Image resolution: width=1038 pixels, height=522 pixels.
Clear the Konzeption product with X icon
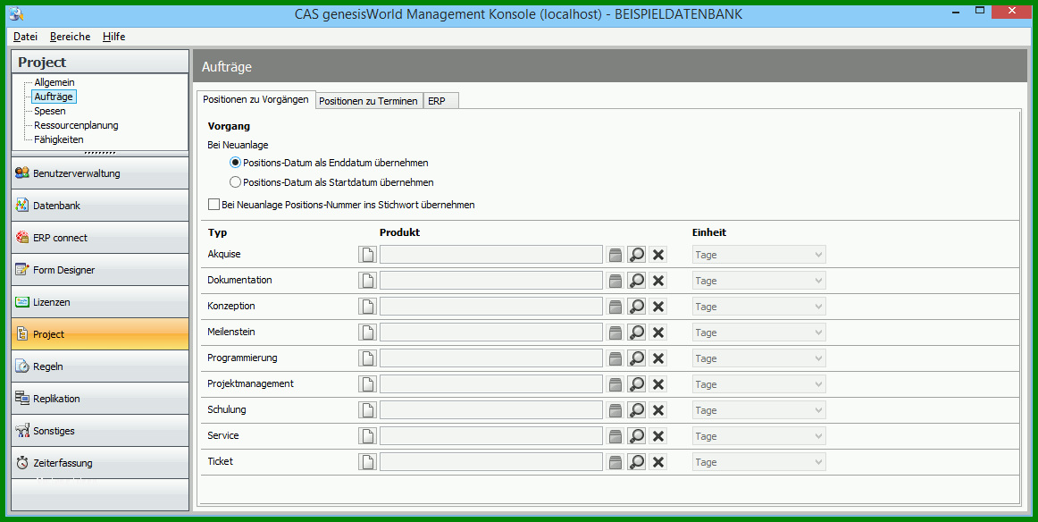click(x=657, y=306)
